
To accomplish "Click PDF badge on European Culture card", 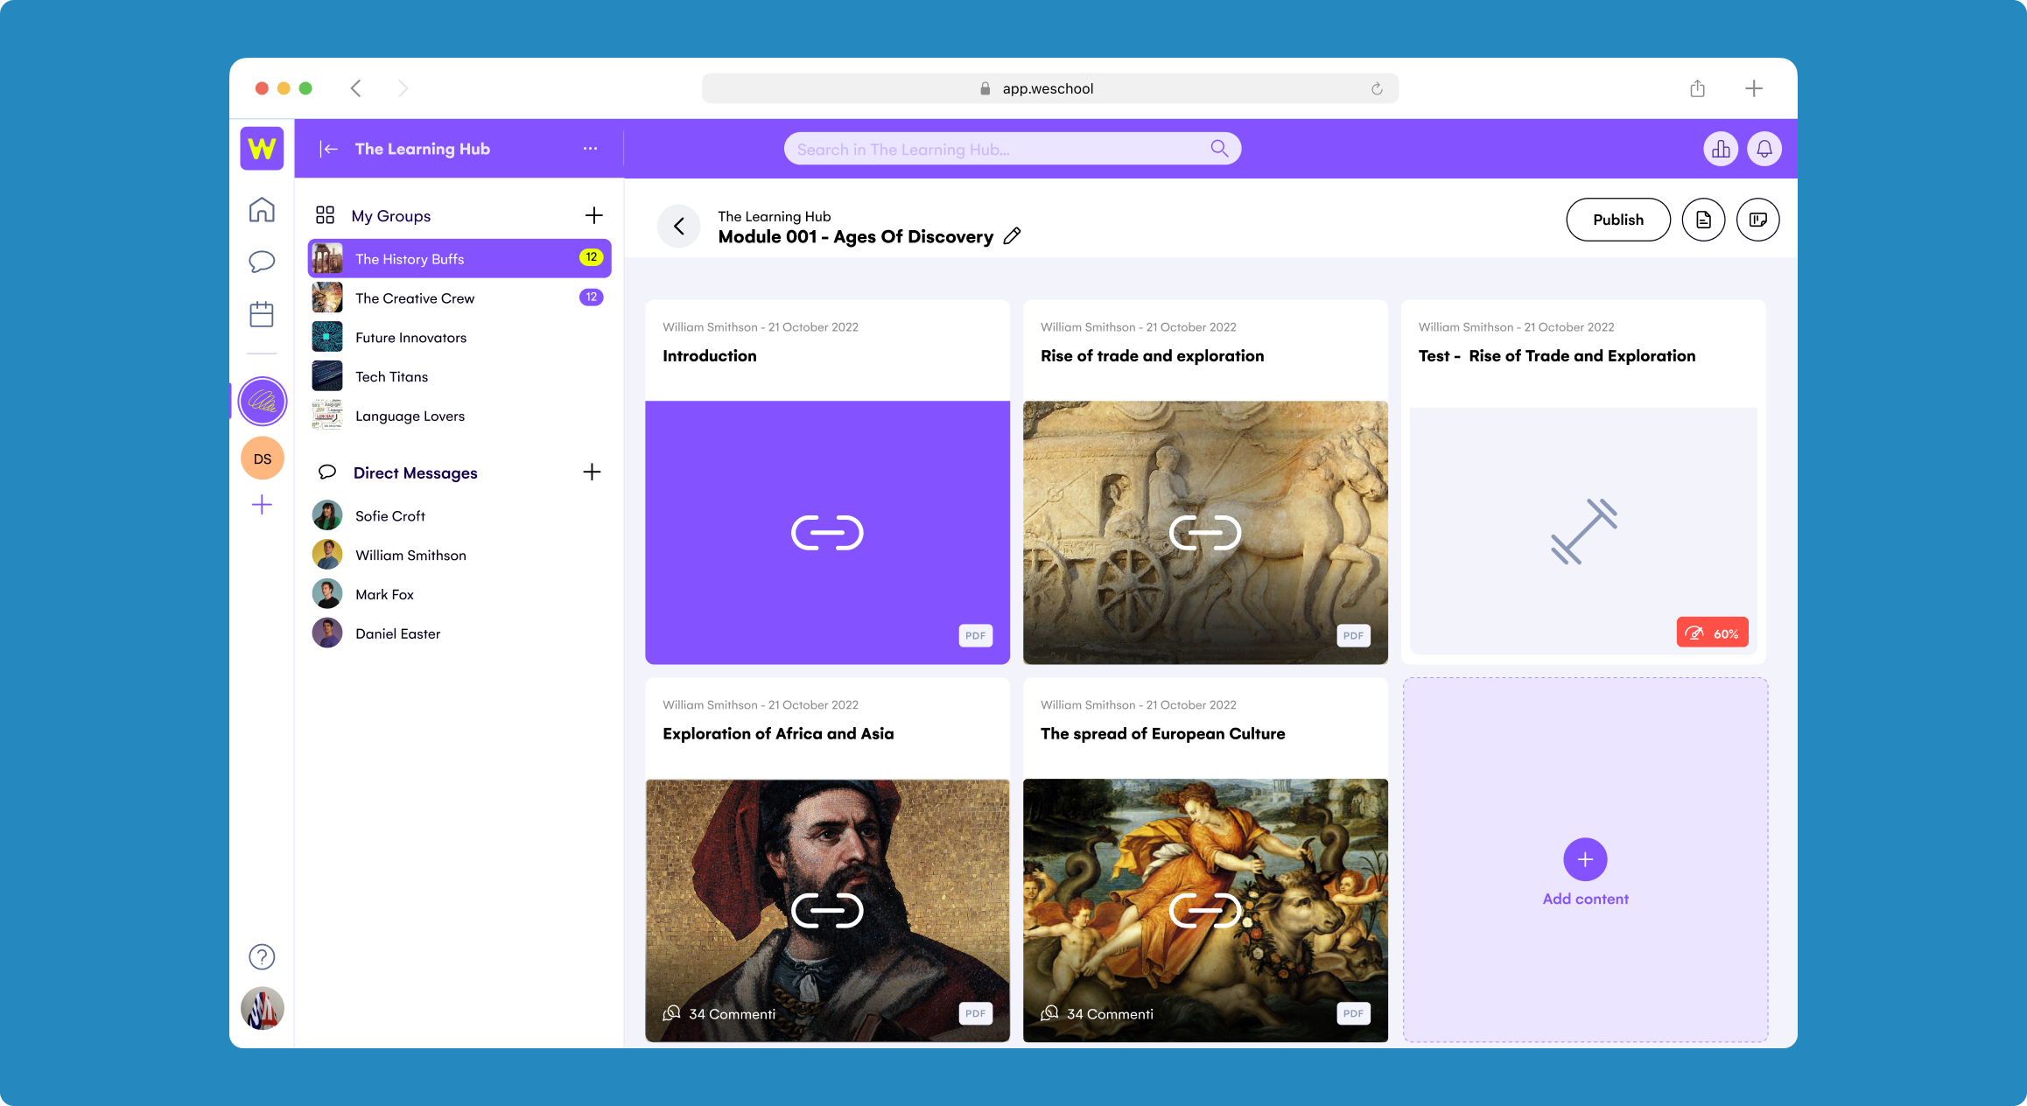I will point(1353,1013).
